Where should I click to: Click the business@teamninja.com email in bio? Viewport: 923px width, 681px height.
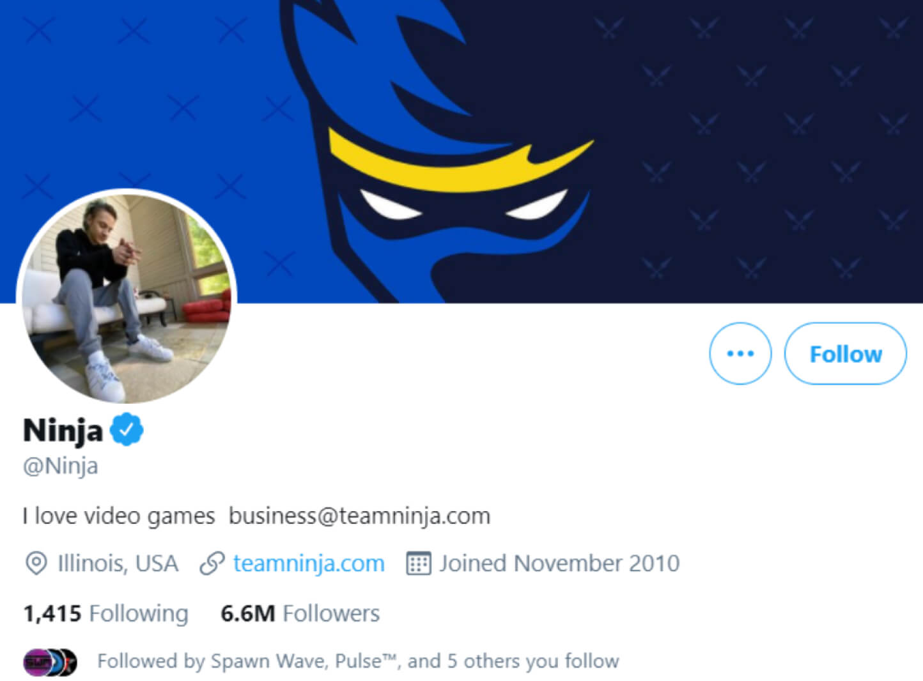pos(359,516)
